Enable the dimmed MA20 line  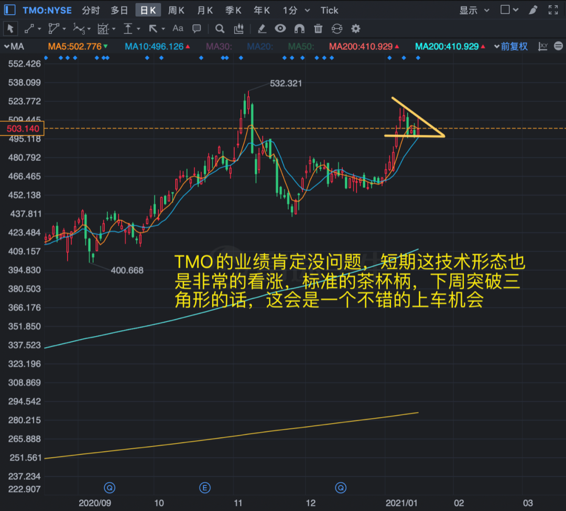pyautogui.click(x=260, y=46)
